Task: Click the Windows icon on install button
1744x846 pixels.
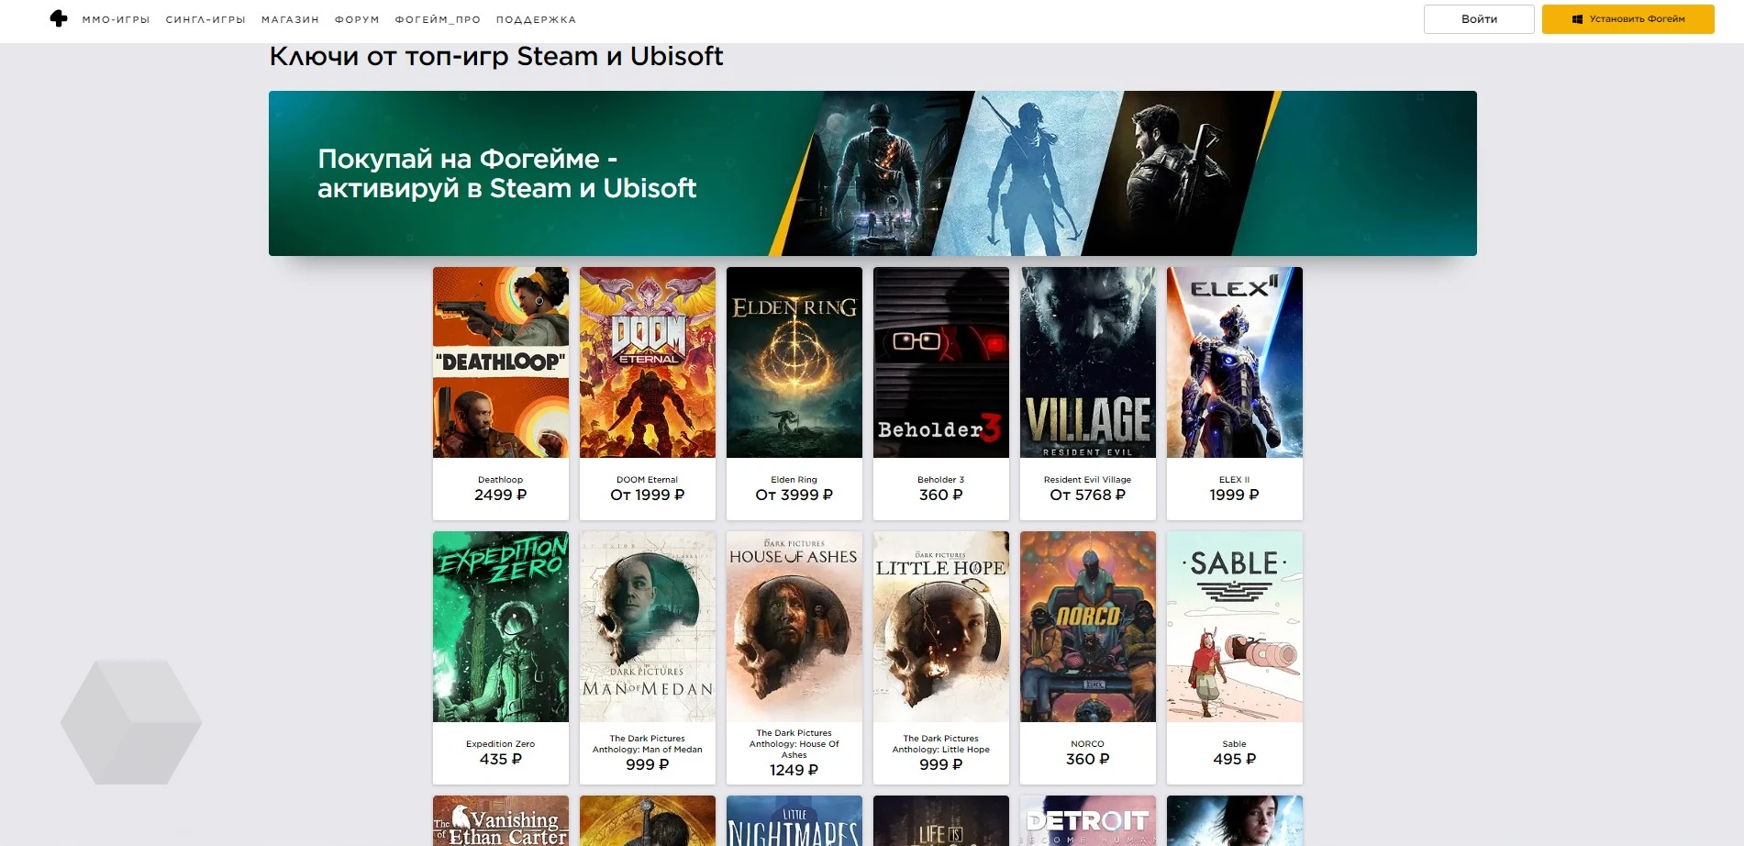Action: point(1577,19)
